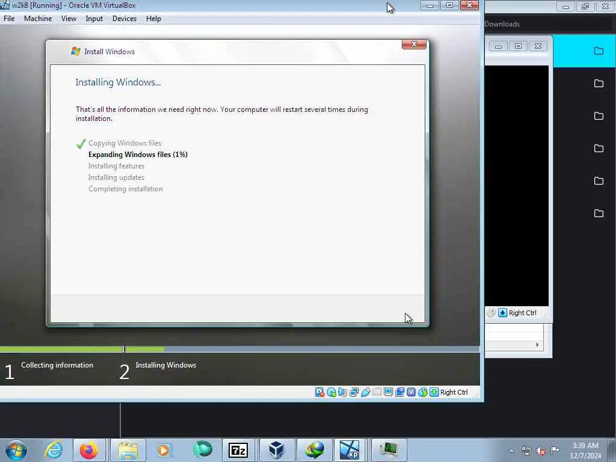Maximize the w2k8 VirtualBox window
This screenshot has width=616, height=462.
click(x=449, y=5)
